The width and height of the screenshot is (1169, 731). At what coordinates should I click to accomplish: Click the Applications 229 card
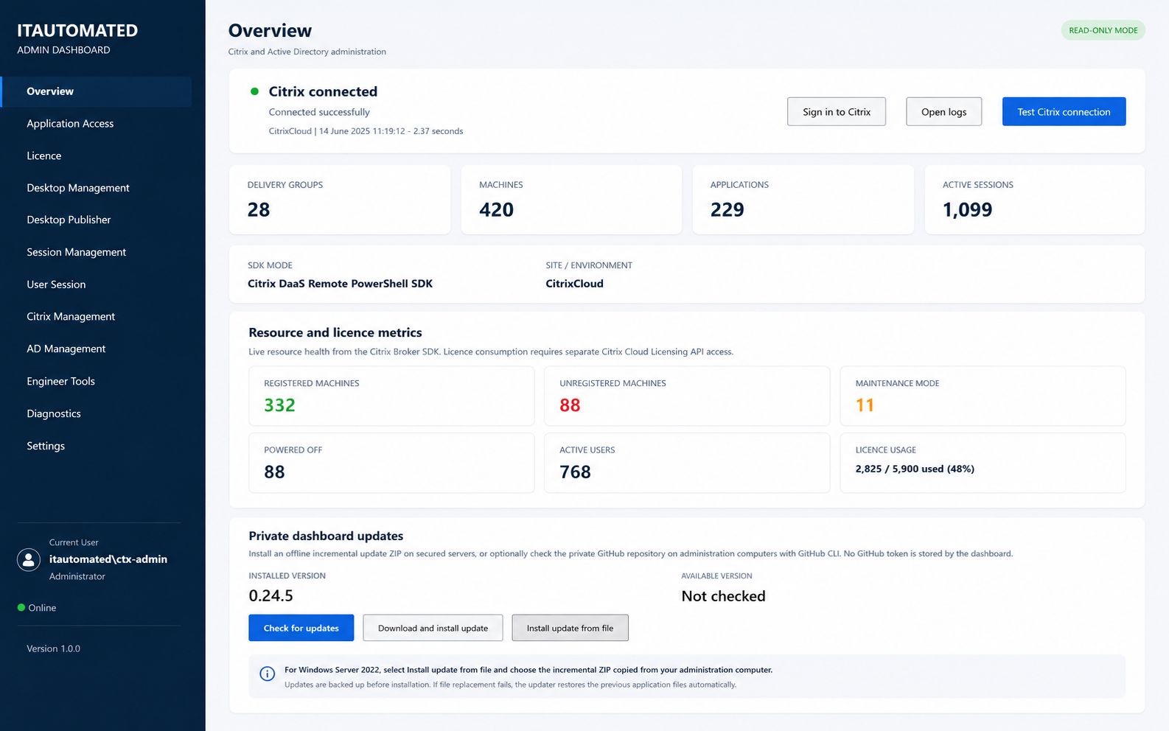[x=803, y=200]
